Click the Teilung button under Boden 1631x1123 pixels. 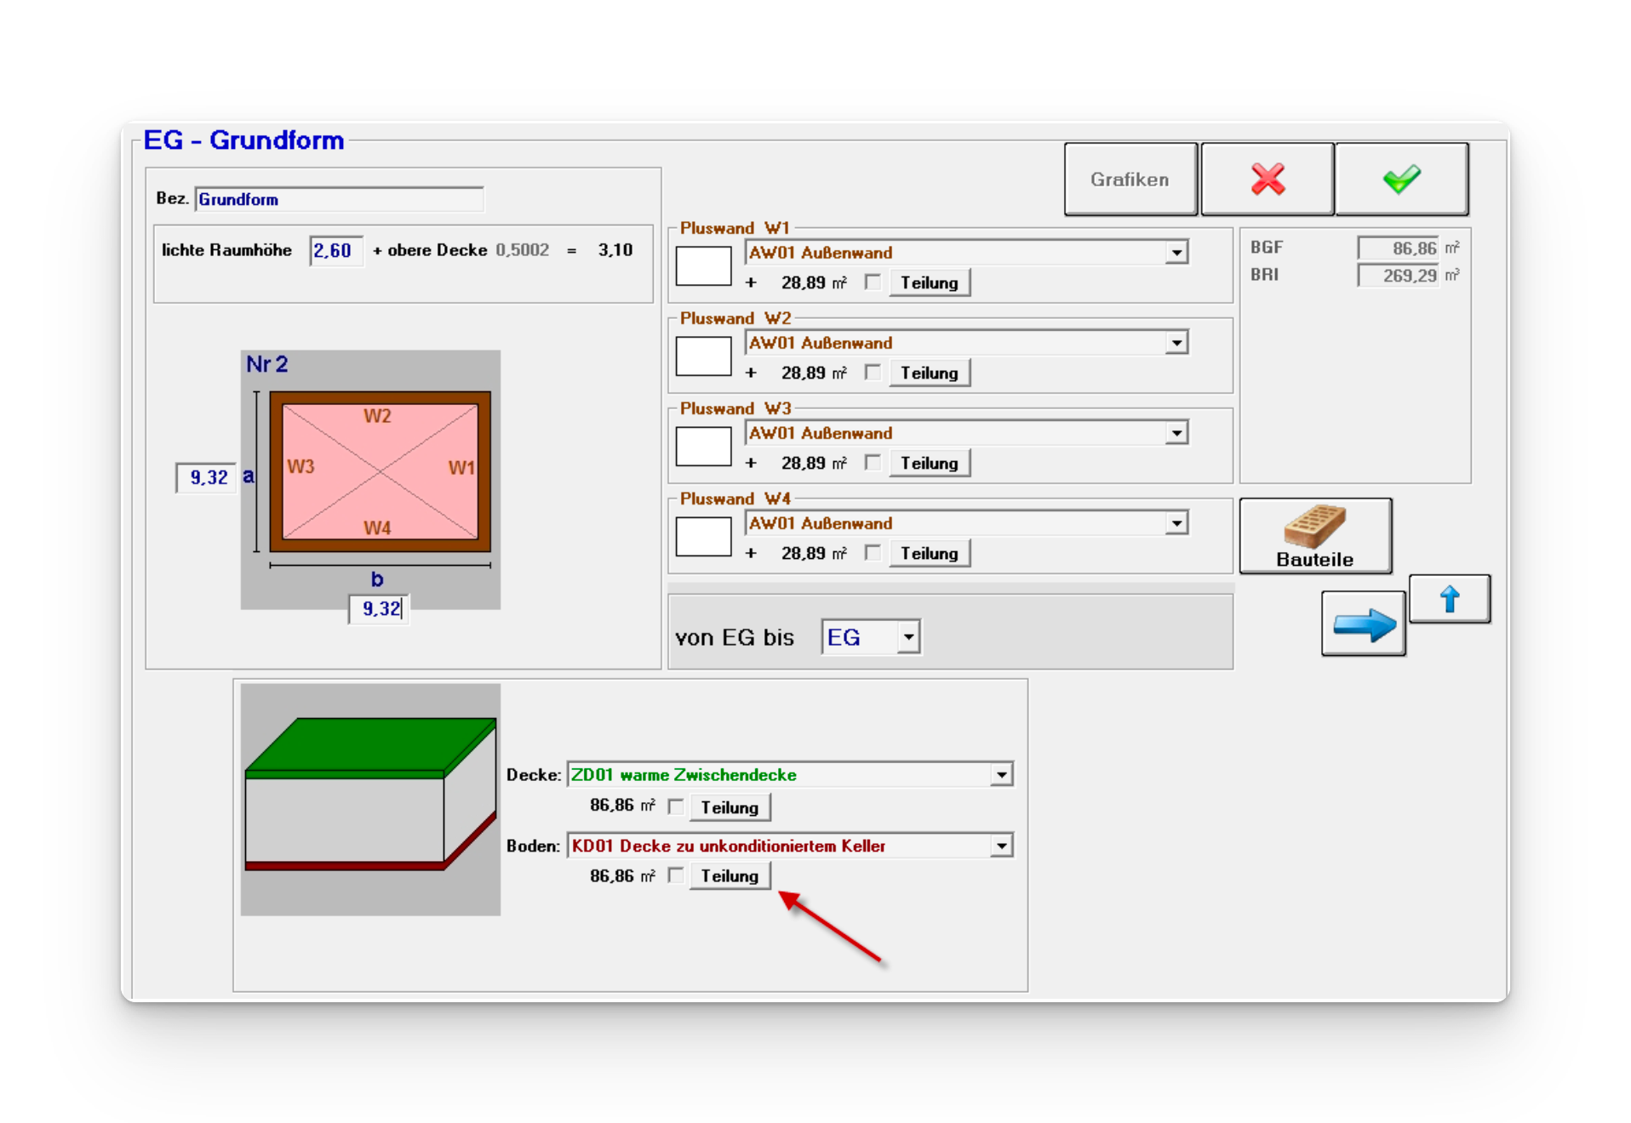coord(730,876)
